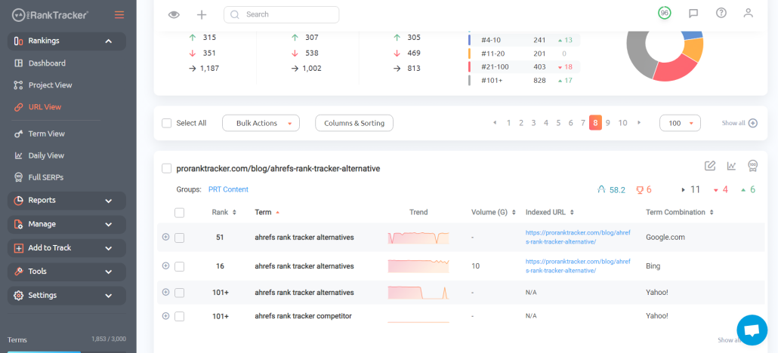Click the trend sparkline for Bing row

418,266
